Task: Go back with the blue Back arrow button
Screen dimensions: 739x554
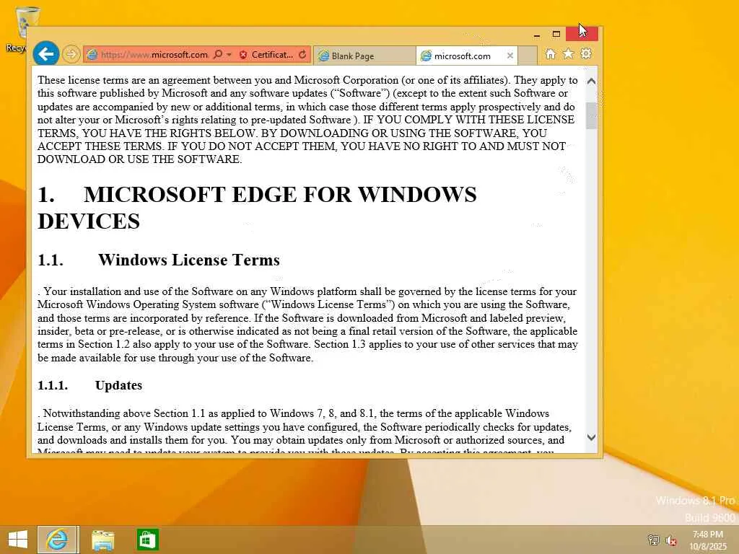Action: [x=45, y=53]
